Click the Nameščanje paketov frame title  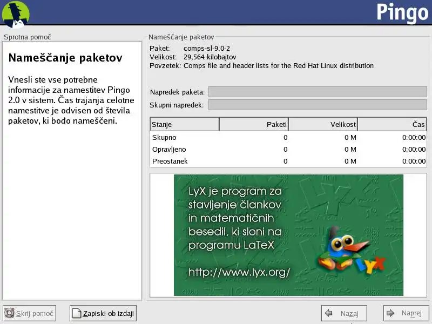click(181, 37)
